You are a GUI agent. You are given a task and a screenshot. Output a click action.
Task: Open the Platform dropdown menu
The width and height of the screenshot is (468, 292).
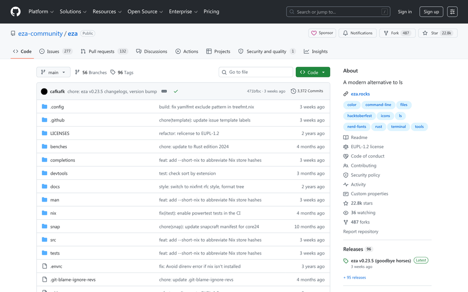click(x=41, y=12)
